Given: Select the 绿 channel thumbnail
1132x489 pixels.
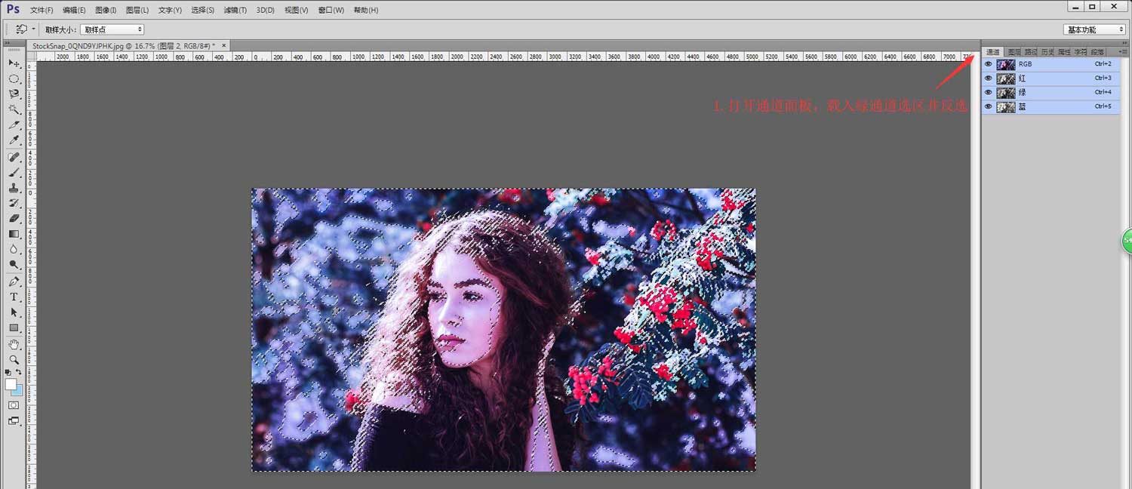Looking at the screenshot, I should click(x=1005, y=93).
